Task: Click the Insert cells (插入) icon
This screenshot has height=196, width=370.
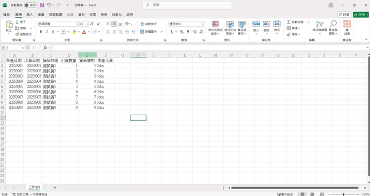Action: [x=256, y=24]
